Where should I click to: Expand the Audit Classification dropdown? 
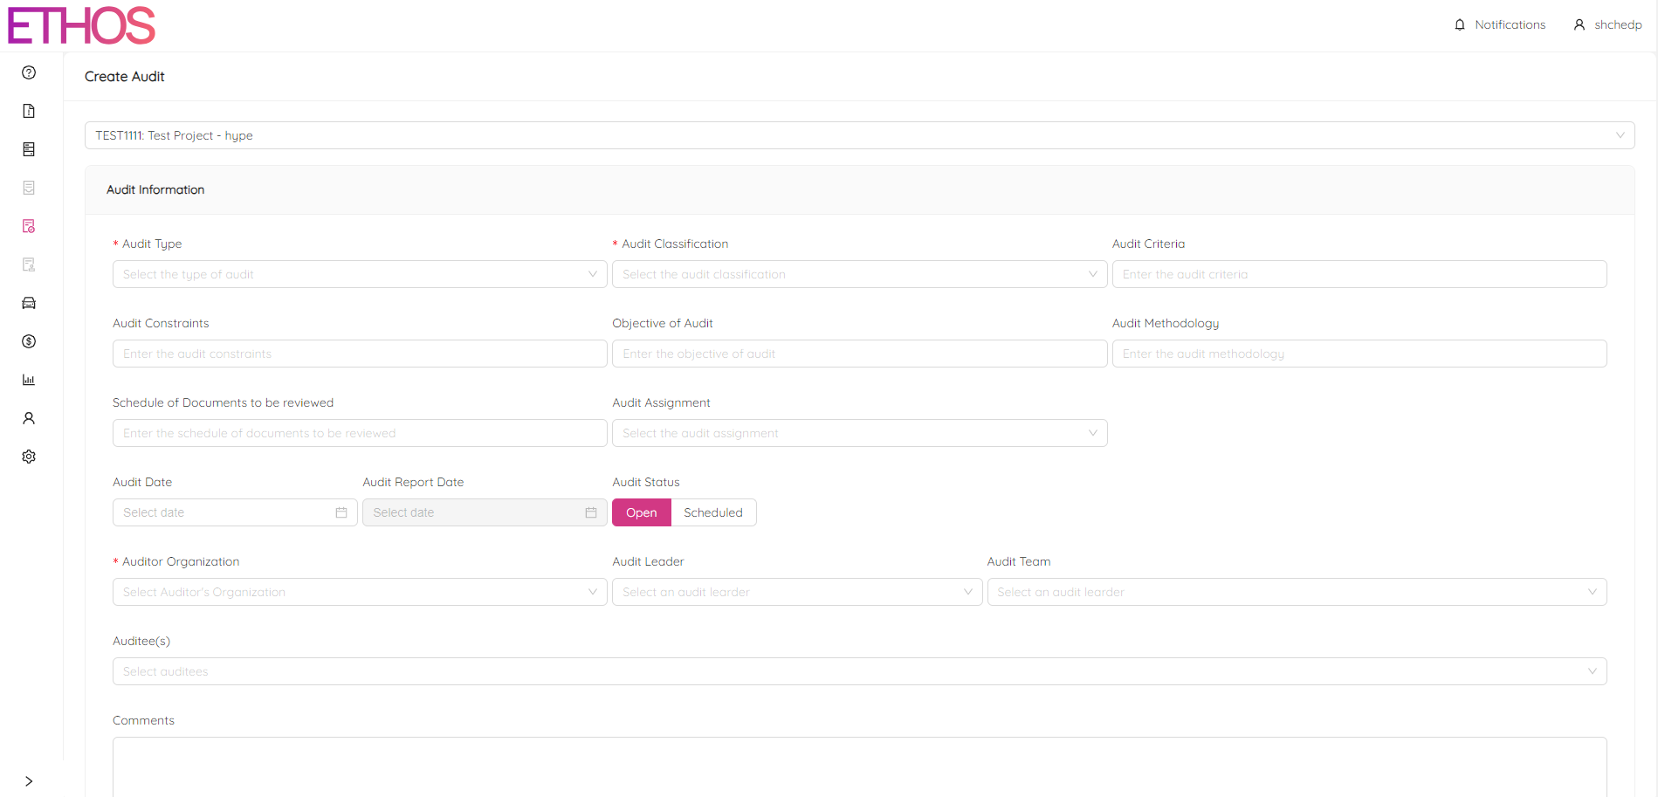point(859,273)
